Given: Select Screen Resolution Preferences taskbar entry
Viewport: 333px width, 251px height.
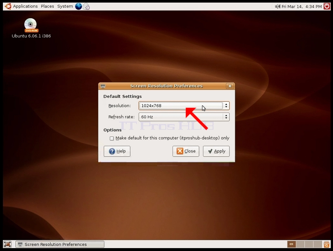Looking at the screenshot, I should 60,244.
